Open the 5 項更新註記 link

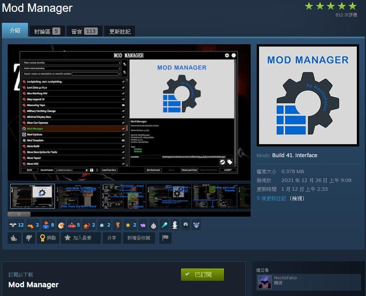(x=271, y=198)
